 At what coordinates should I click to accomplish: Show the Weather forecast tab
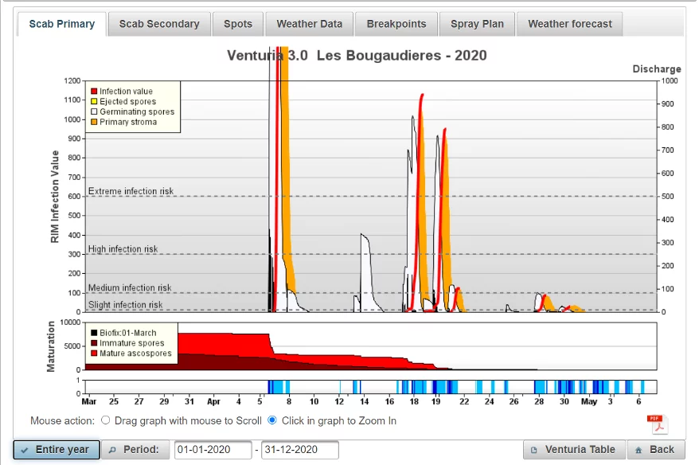click(x=570, y=24)
